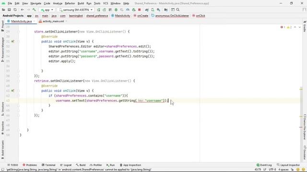
Task: Click the Search Everywhere magnifier icon
Action: [178, 10]
